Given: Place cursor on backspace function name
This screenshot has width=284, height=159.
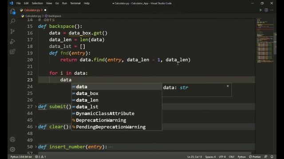Looking at the screenshot, I should 62,26.
